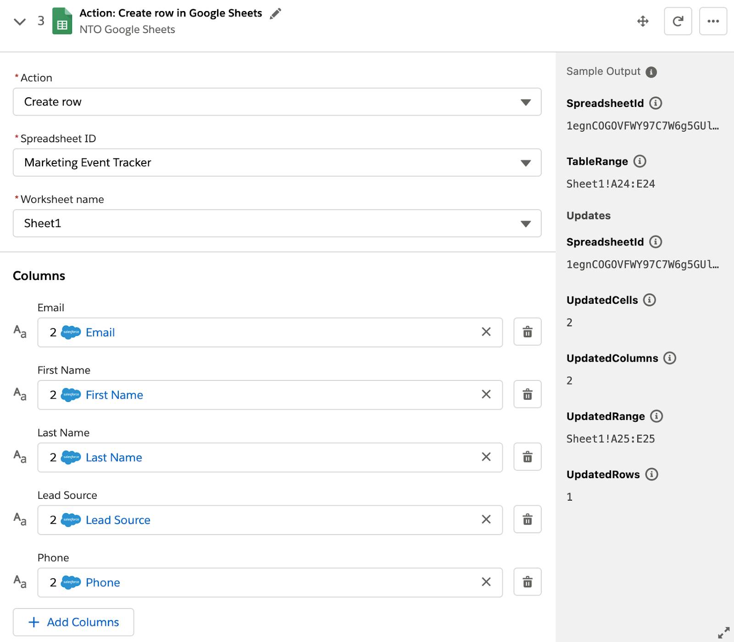
Task: Click the Google Sheets app icon
Action: pyautogui.click(x=62, y=21)
